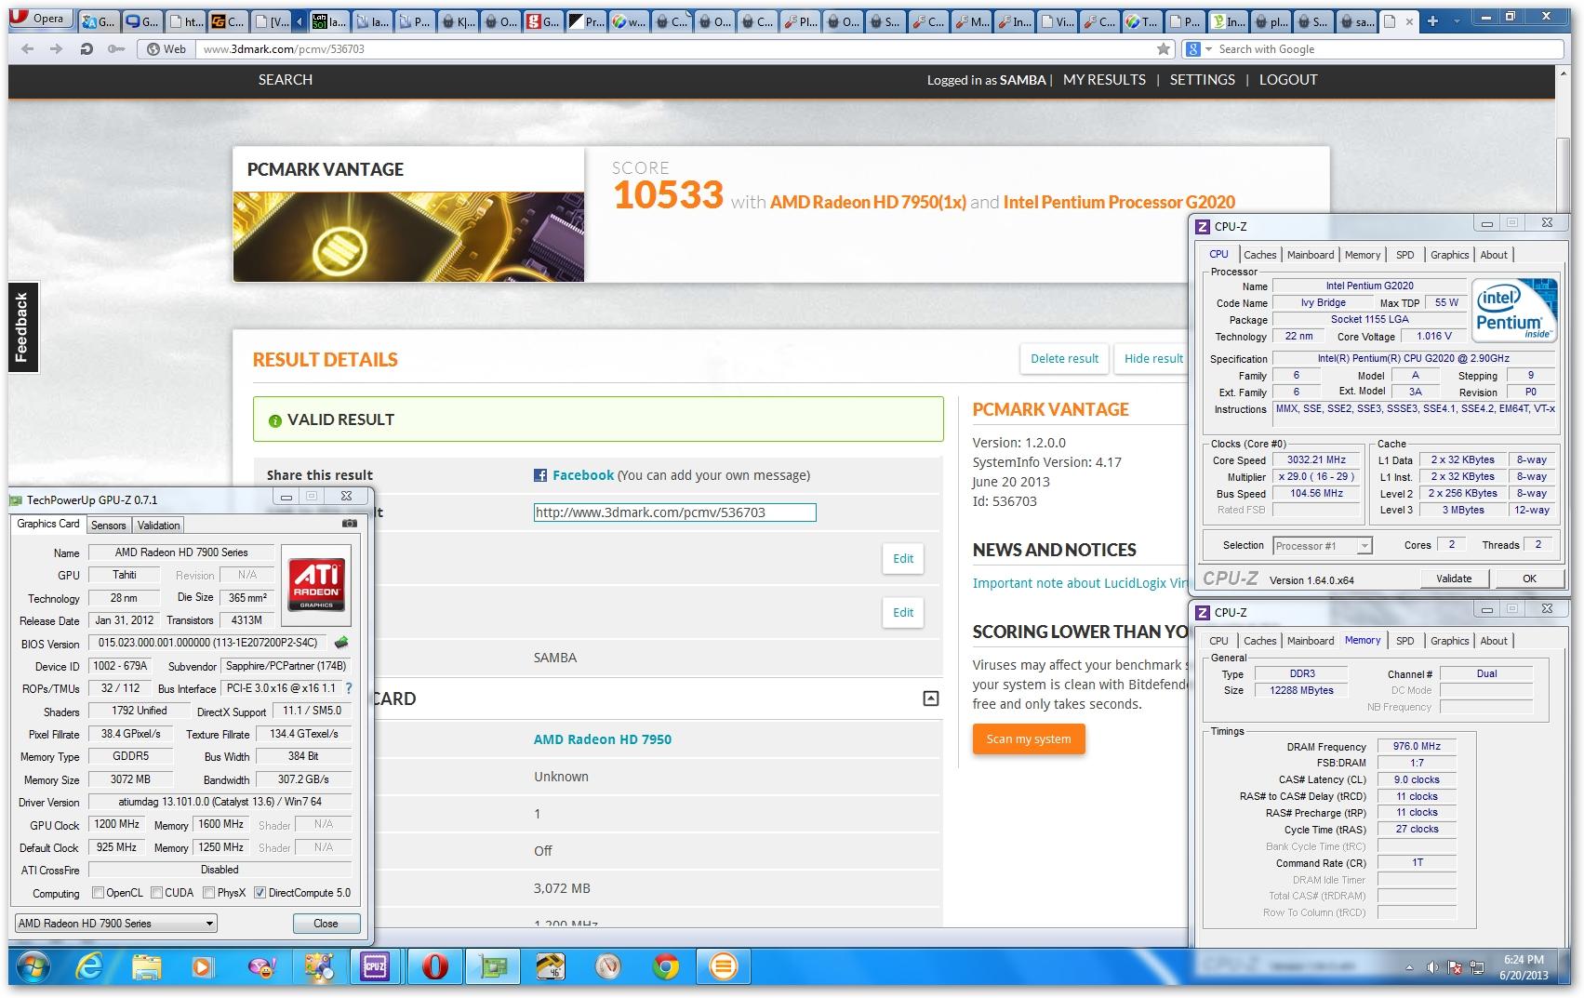
Task: Open the SEARCH link in site header
Action: (286, 80)
